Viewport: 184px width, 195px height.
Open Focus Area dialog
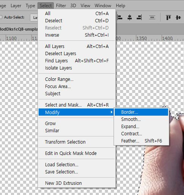pos(77,87)
